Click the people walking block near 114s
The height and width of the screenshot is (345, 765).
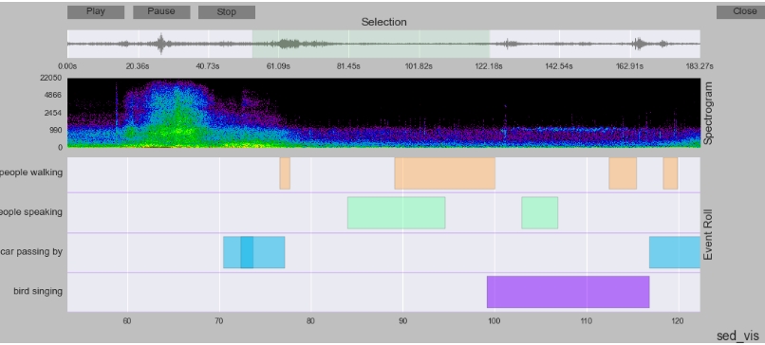(623, 173)
